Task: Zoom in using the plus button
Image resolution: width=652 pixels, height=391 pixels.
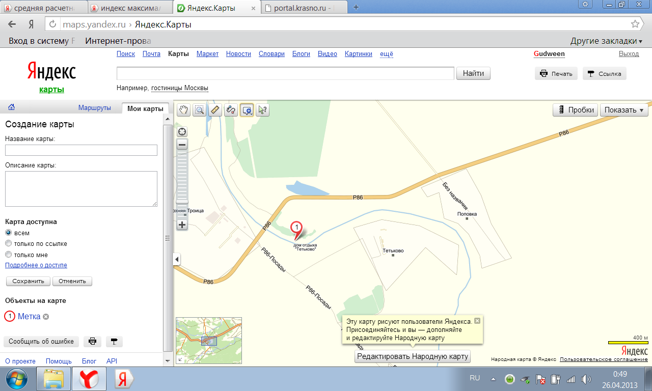Action: (x=182, y=225)
